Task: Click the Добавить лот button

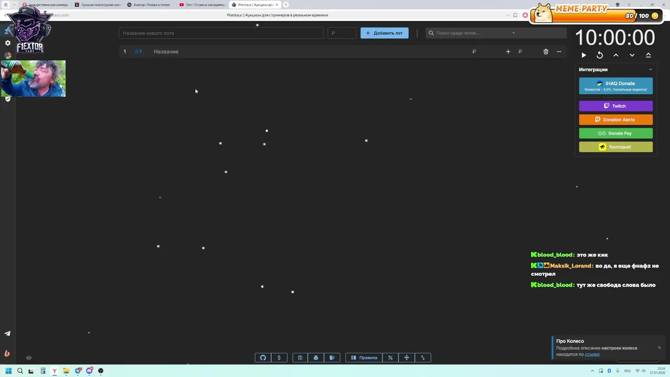Action: (x=384, y=33)
